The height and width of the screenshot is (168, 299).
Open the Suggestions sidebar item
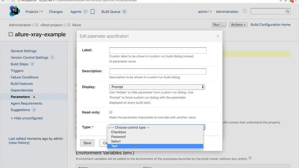coord(20,110)
